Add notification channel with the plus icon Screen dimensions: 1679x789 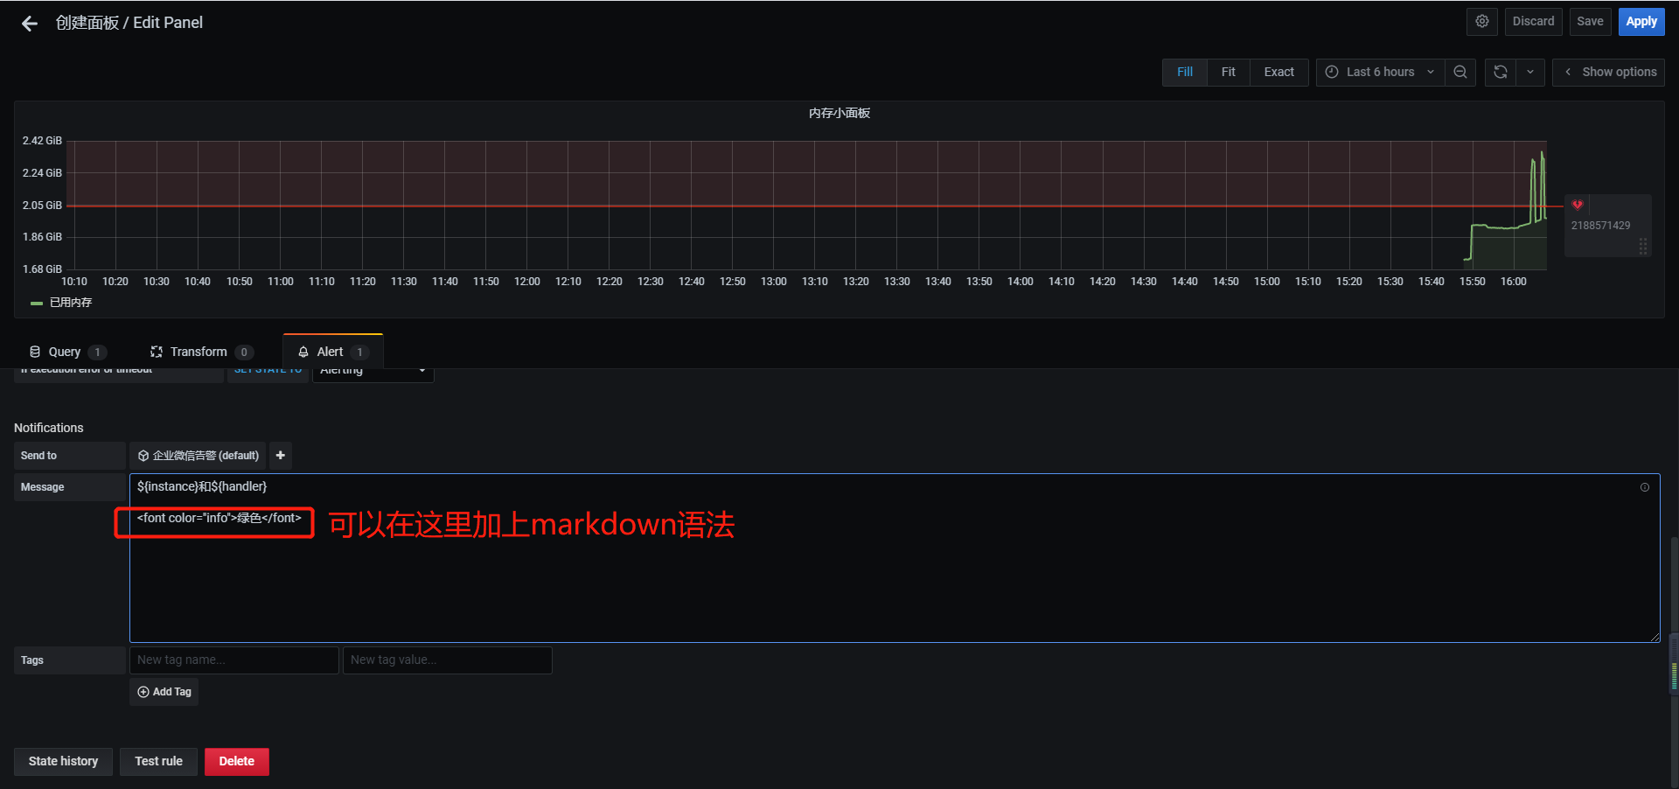pyautogui.click(x=281, y=456)
